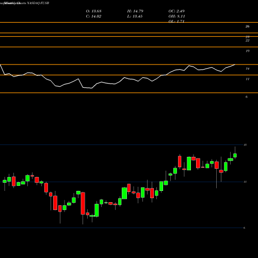Click the last green candle on the chart

pos(235,155)
